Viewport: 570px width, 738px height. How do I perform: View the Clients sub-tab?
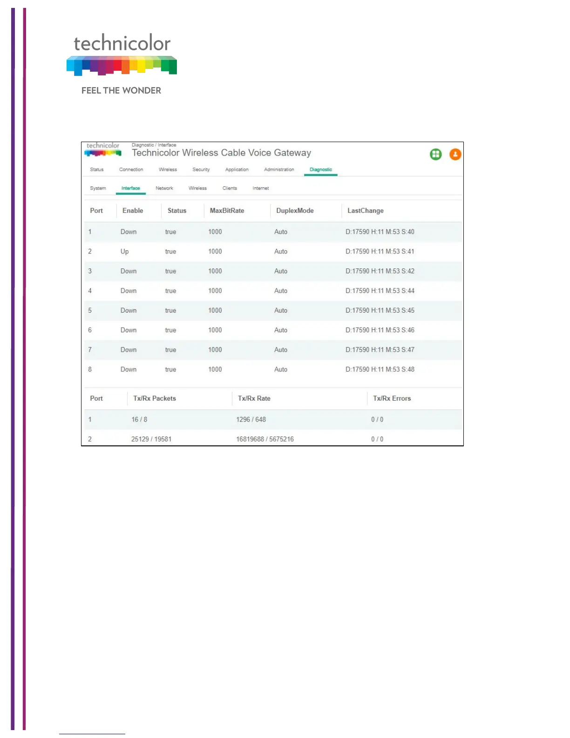pyautogui.click(x=230, y=188)
